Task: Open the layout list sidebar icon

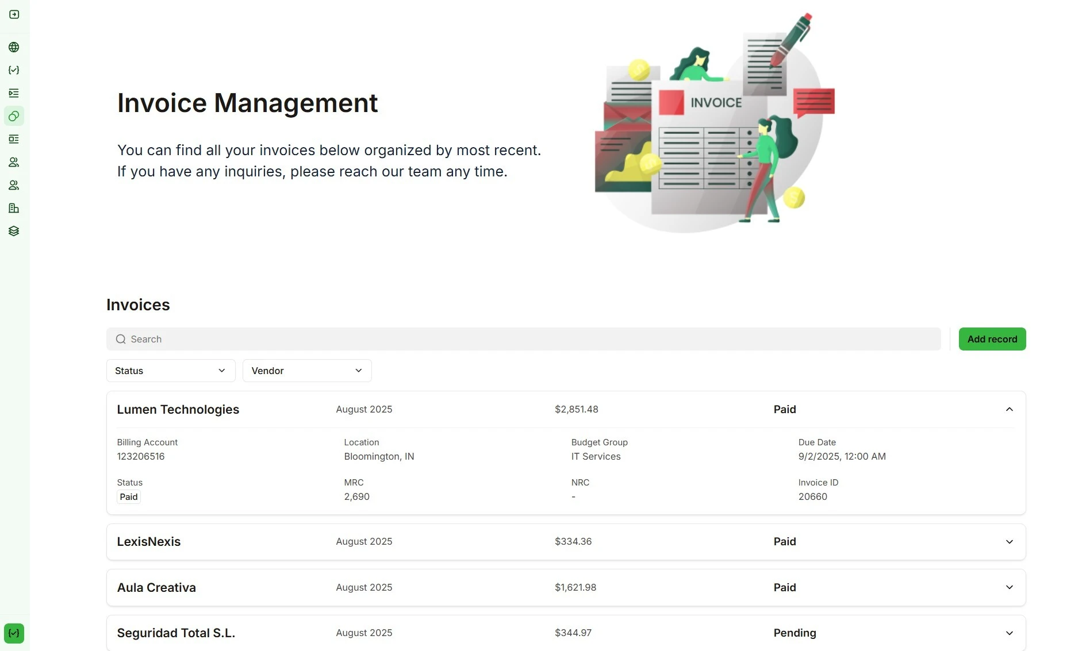Action: (14, 139)
